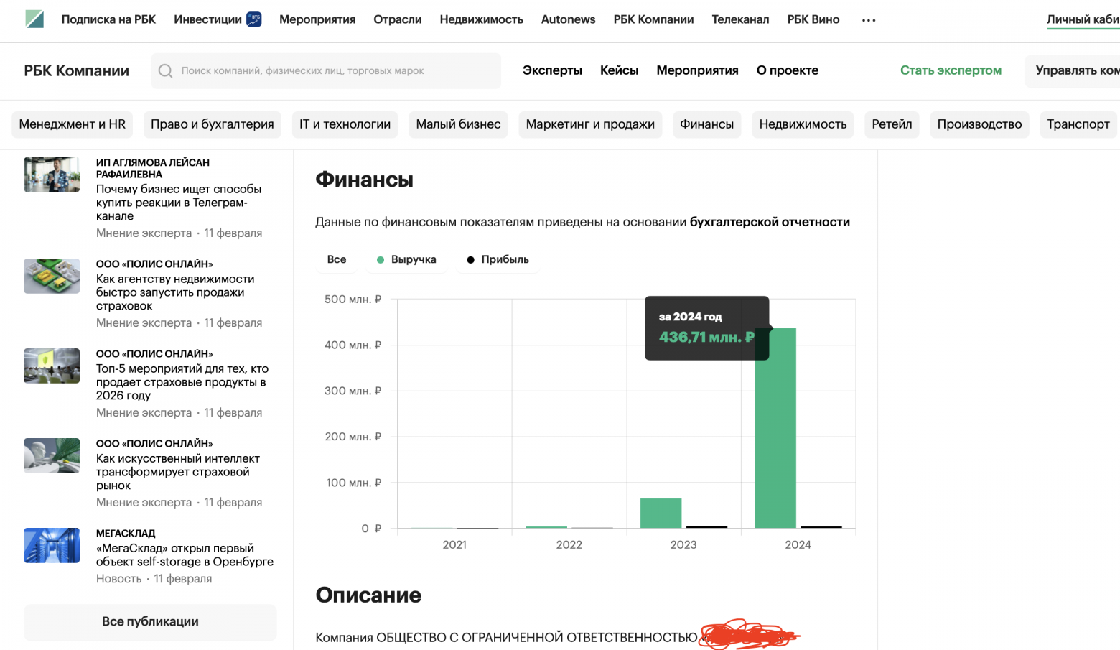Click the RBC logo icon
The height and width of the screenshot is (650, 1120).
point(34,19)
